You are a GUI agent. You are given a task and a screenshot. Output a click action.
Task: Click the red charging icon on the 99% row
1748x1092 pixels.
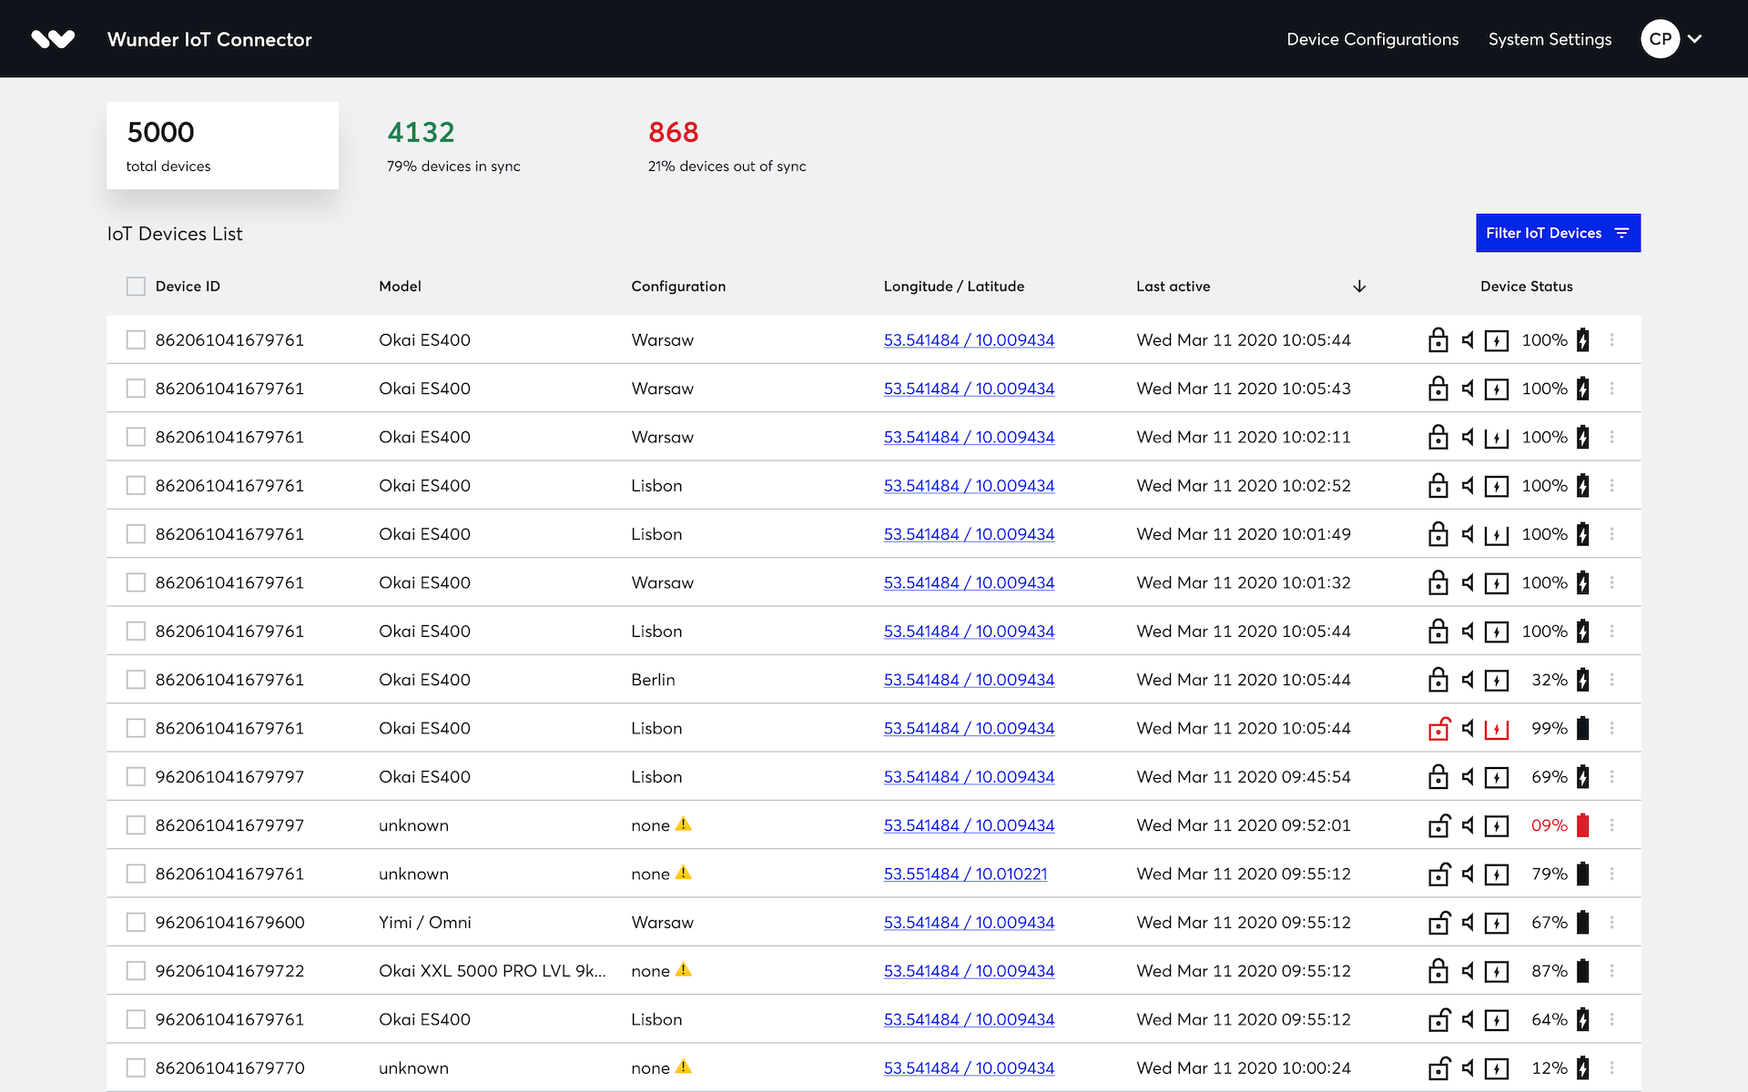(x=1498, y=728)
